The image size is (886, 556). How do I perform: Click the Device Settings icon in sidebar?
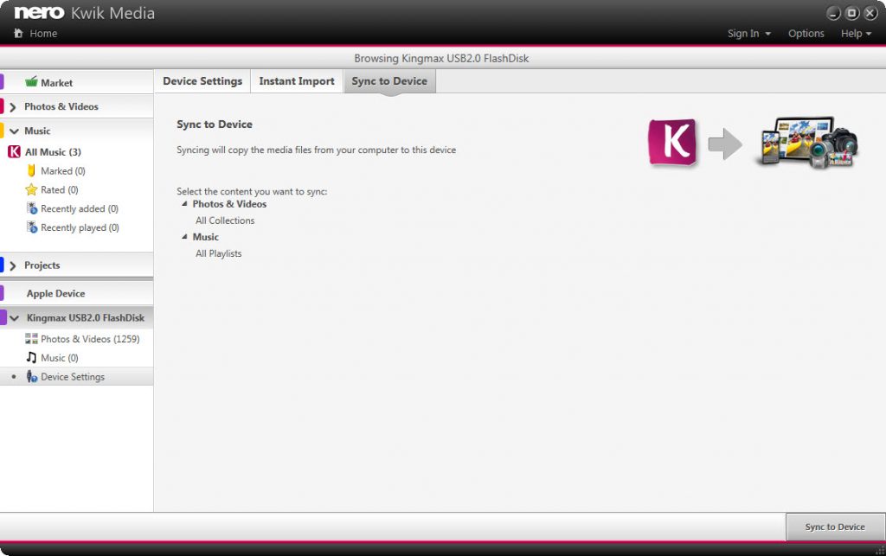pyautogui.click(x=32, y=376)
